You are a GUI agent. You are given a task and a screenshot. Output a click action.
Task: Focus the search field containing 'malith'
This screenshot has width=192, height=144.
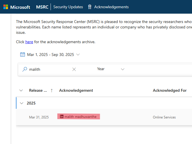(x=49, y=69)
